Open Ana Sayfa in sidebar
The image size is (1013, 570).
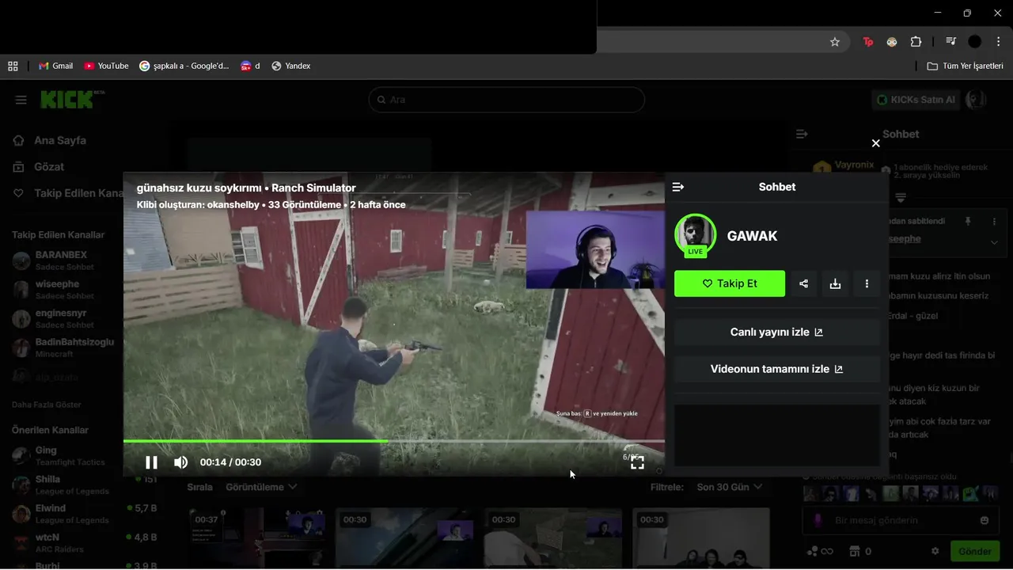51,140
